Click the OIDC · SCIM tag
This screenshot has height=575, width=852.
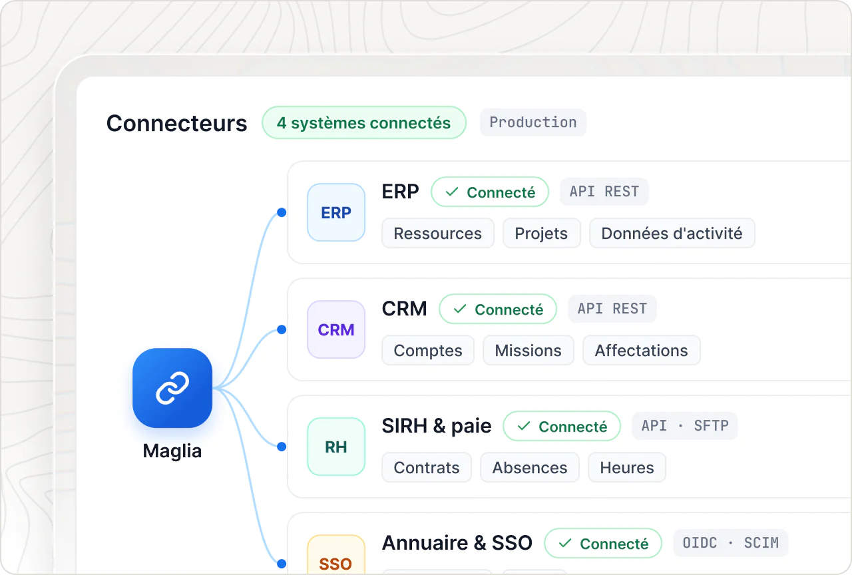point(731,543)
